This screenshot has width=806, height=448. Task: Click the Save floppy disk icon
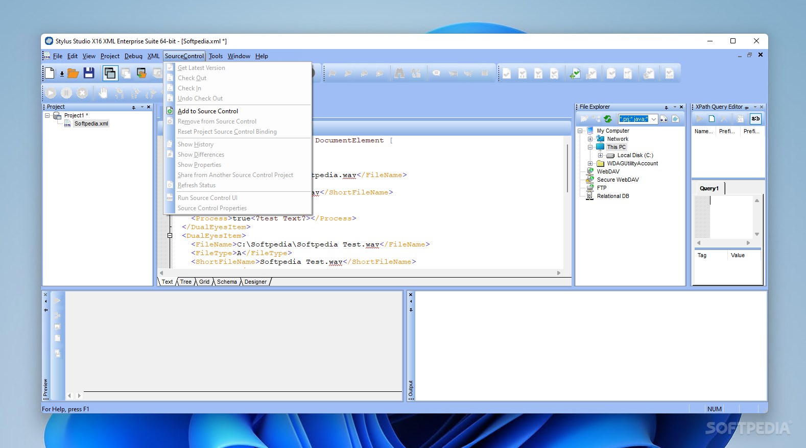click(x=89, y=73)
